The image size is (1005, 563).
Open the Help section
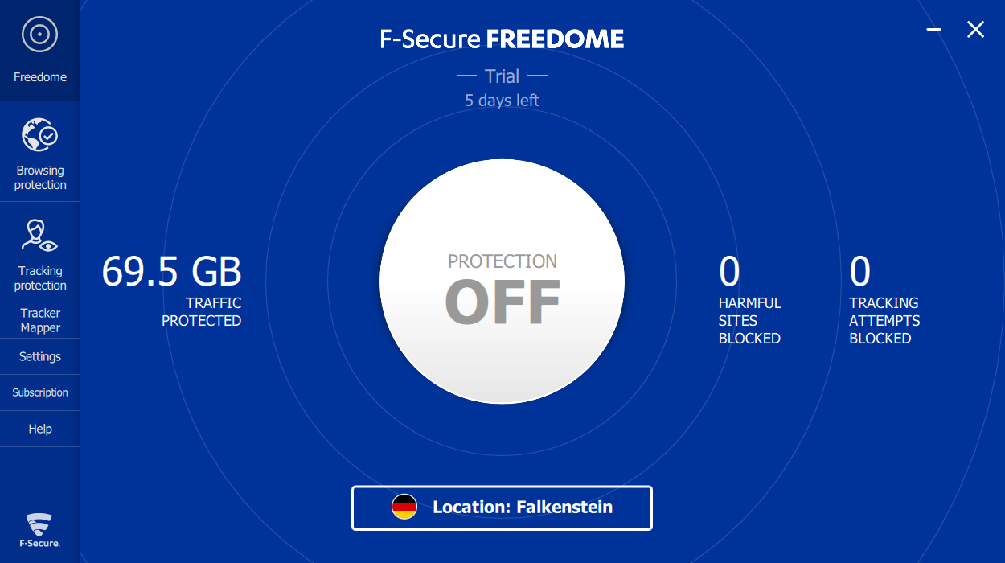[40, 429]
